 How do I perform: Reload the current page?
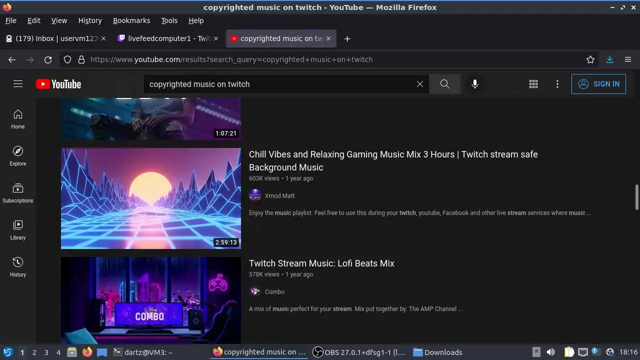pyautogui.click(x=48, y=59)
